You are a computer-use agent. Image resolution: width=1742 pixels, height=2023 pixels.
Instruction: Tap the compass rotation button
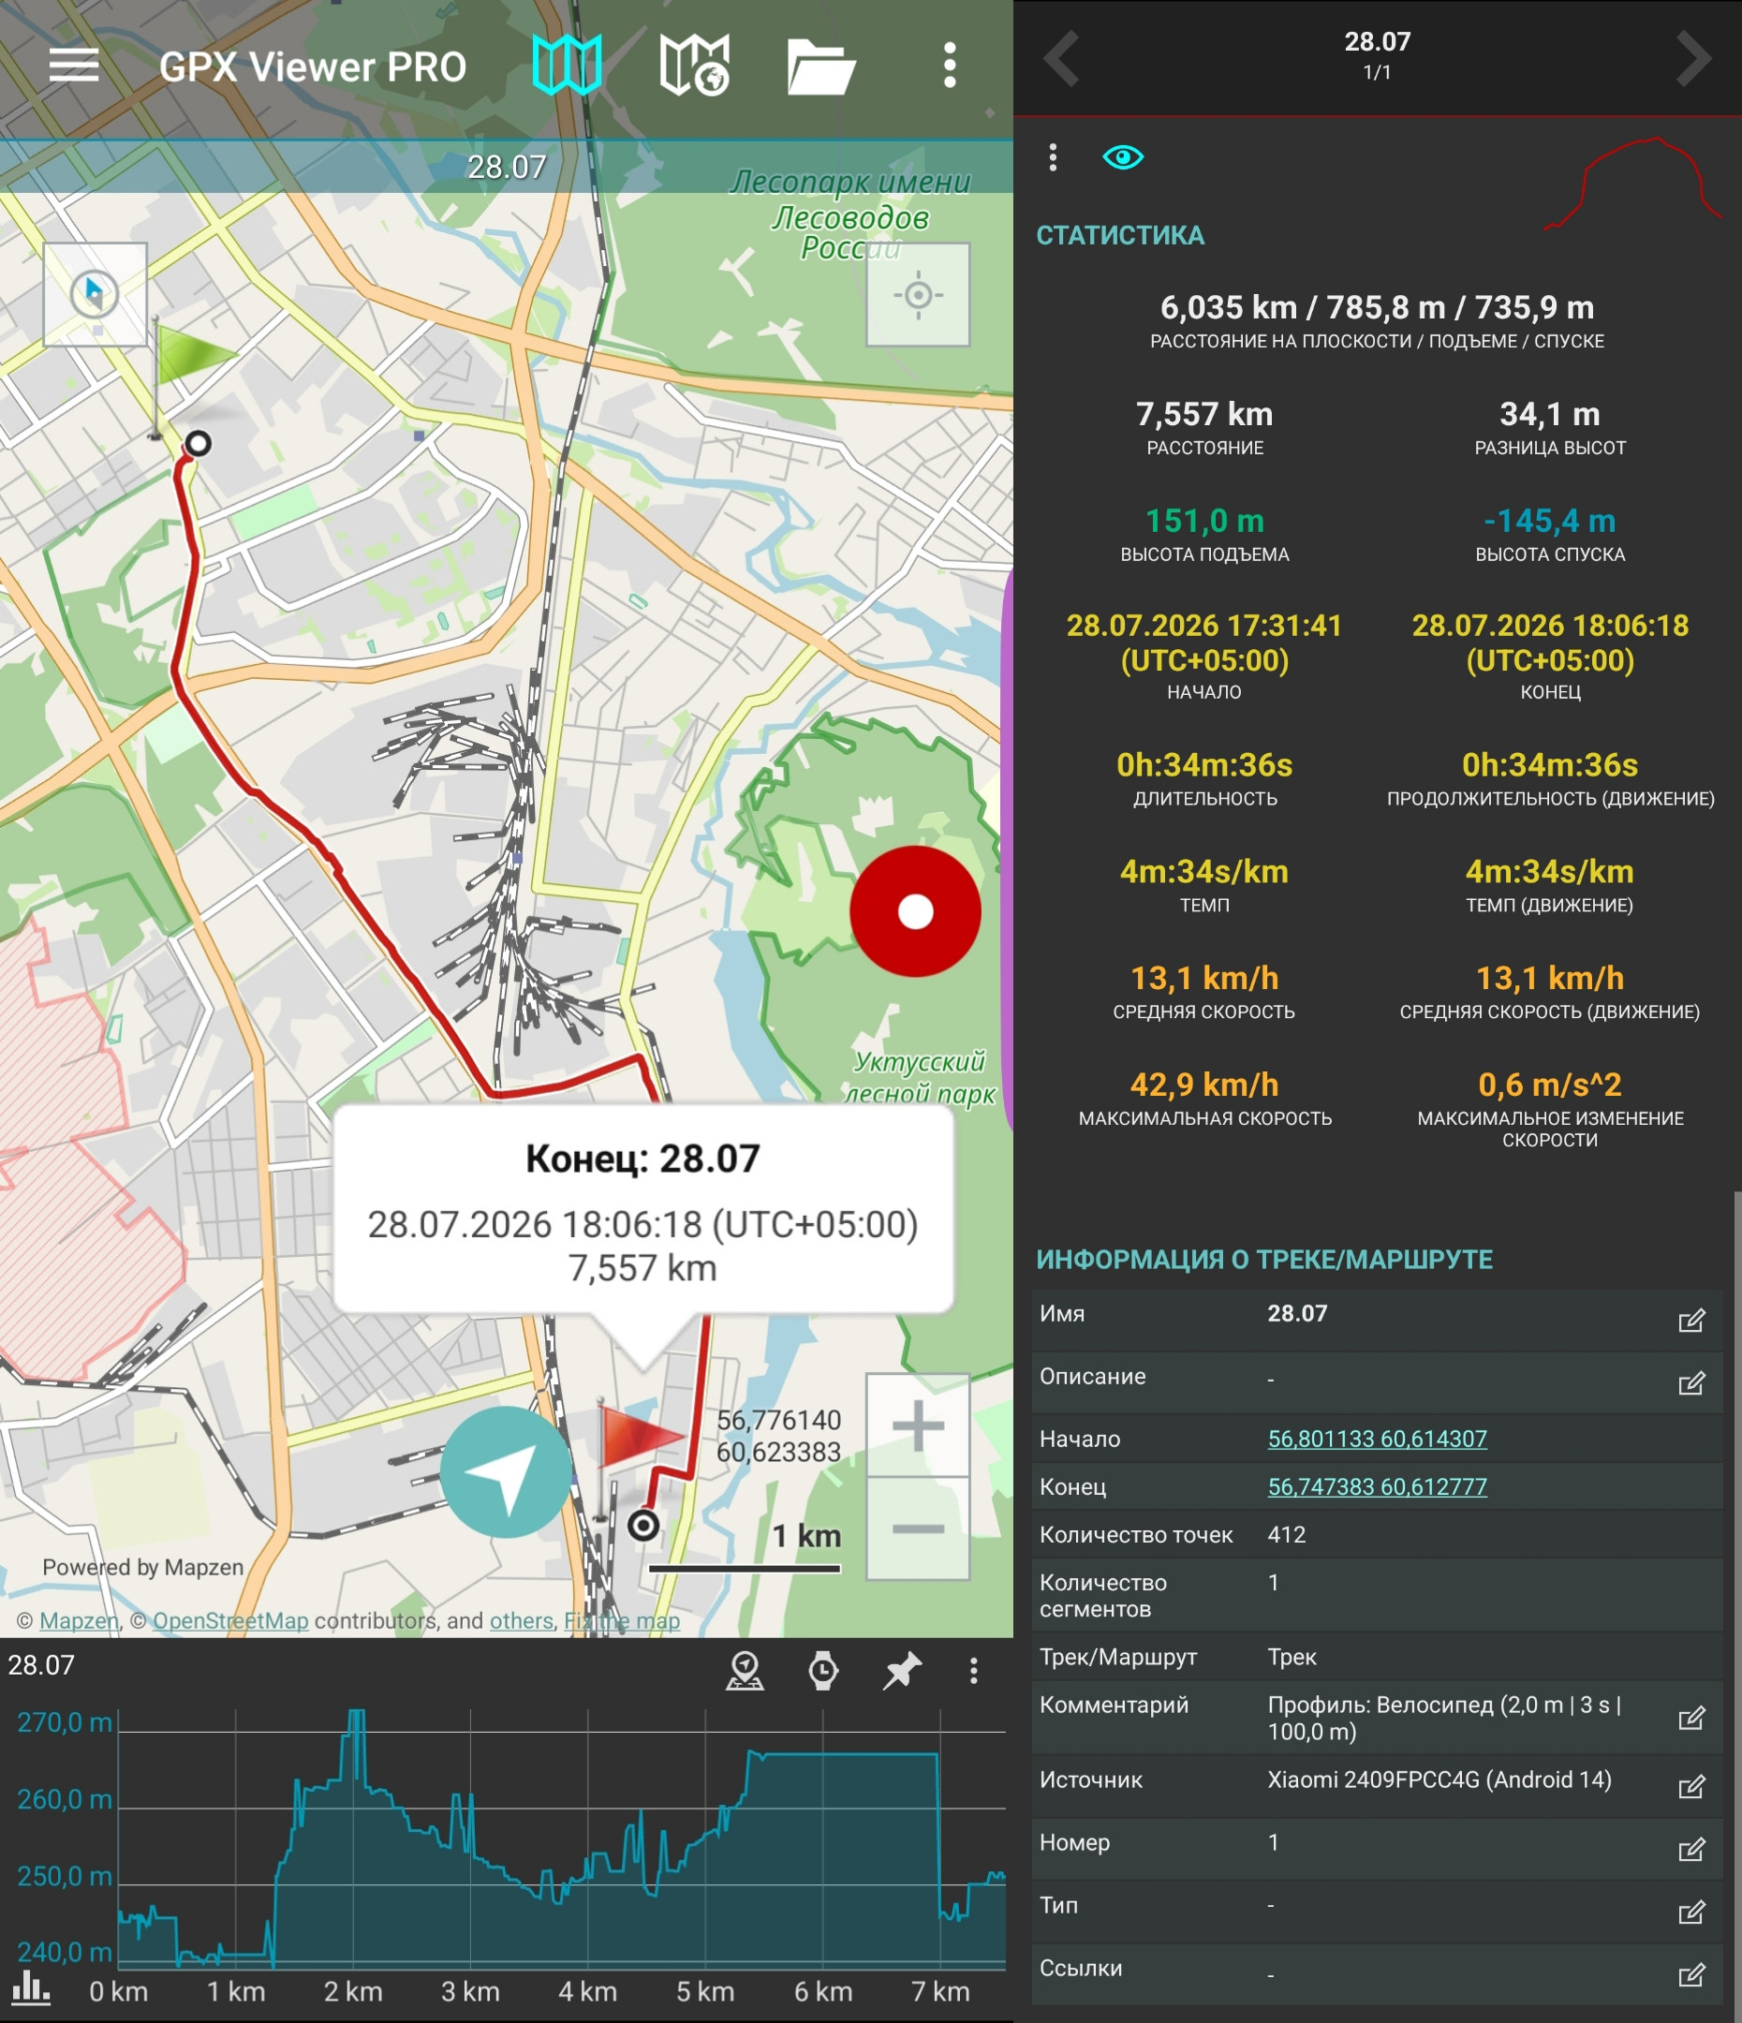[x=95, y=294]
